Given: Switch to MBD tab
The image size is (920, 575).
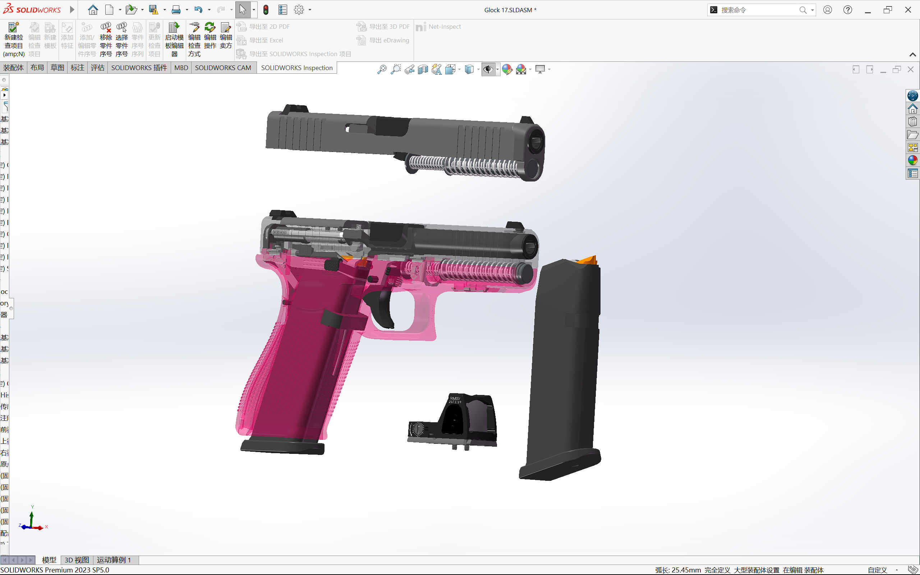Looking at the screenshot, I should [x=181, y=68].
